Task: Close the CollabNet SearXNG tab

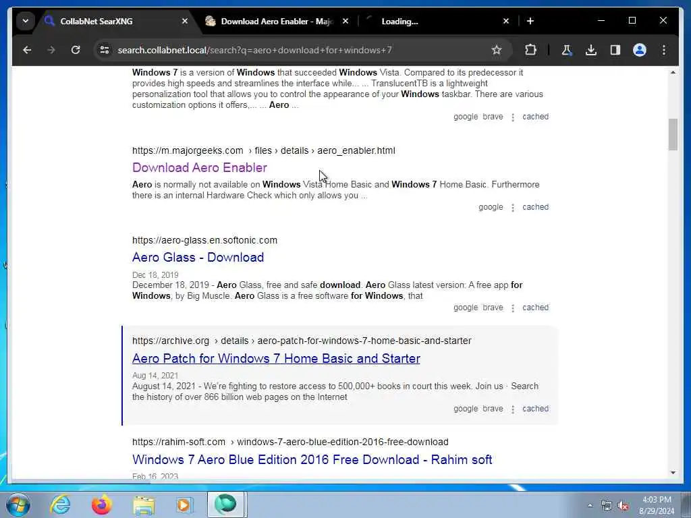Action: pos(185,21)
